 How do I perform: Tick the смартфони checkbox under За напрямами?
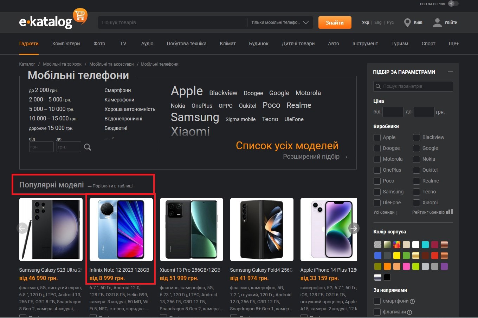[x=377, y=301]
